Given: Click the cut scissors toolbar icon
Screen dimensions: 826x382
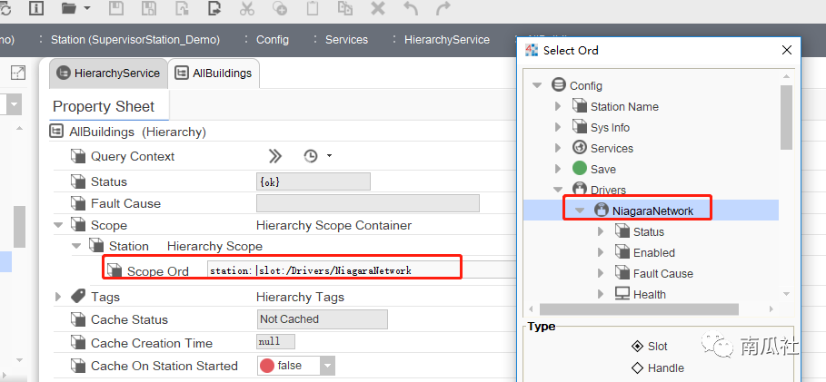Looking at the screenshot, I should coord(247,9).
